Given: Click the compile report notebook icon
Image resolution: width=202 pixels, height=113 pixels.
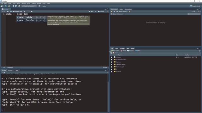Looking at the screenshot, I should click(x=32, y=12).
